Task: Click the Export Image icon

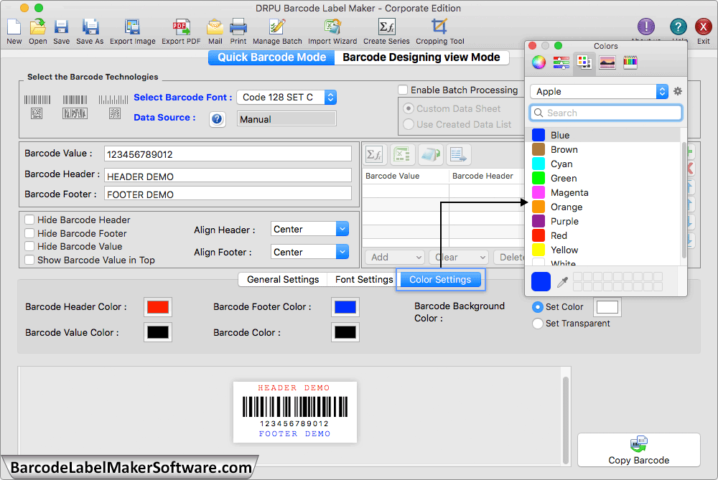Action: tap(132, 27)
